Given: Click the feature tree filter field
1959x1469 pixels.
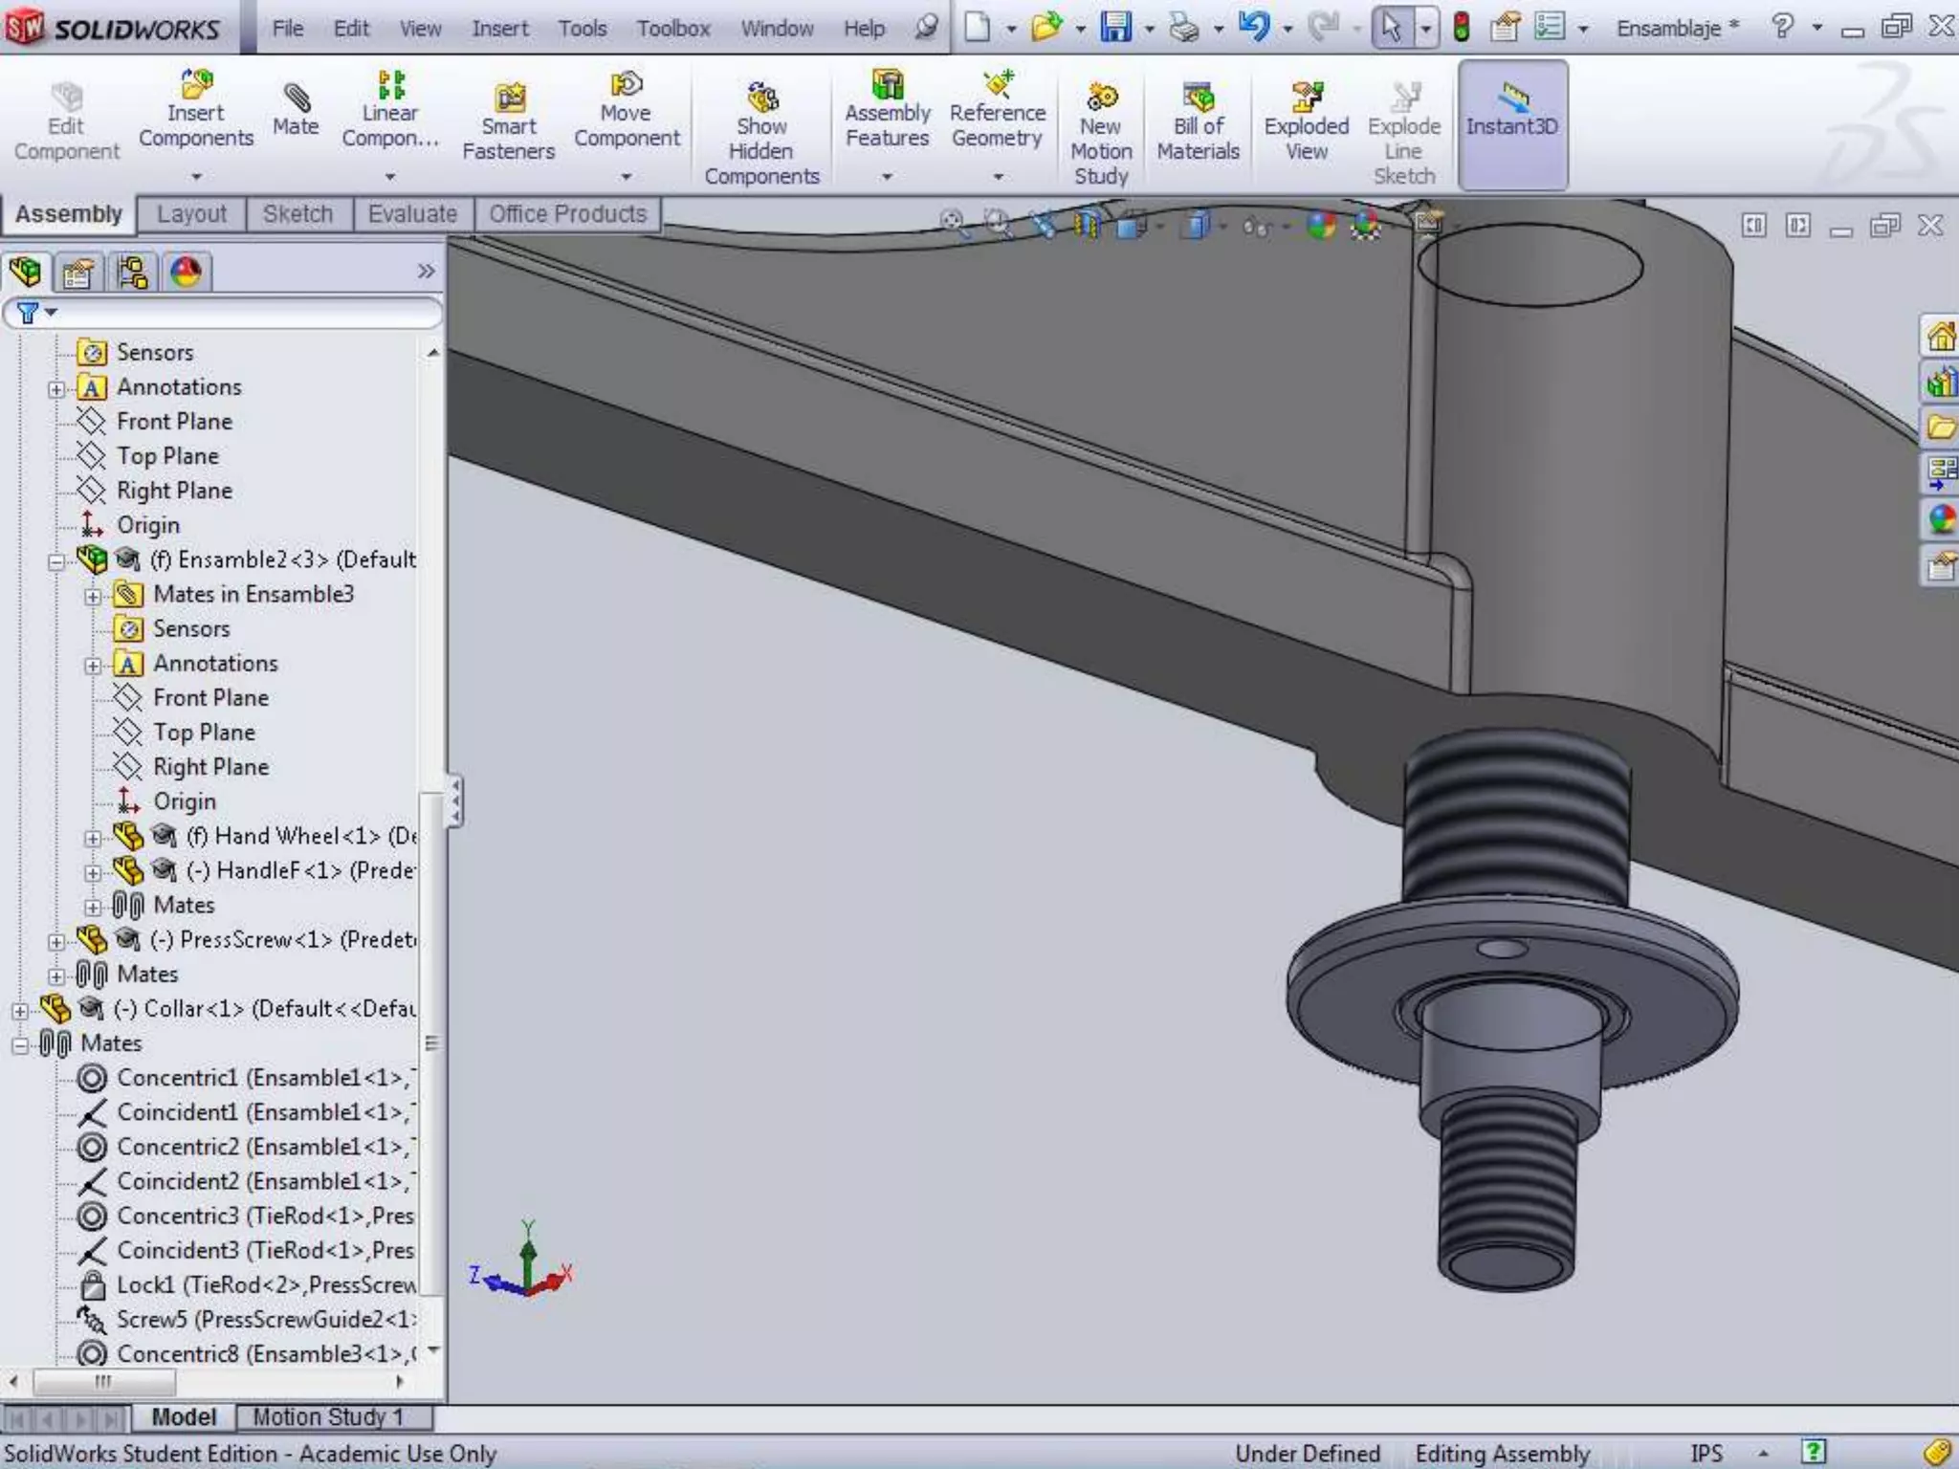Looking at the screenshot, I should (239, 313).
